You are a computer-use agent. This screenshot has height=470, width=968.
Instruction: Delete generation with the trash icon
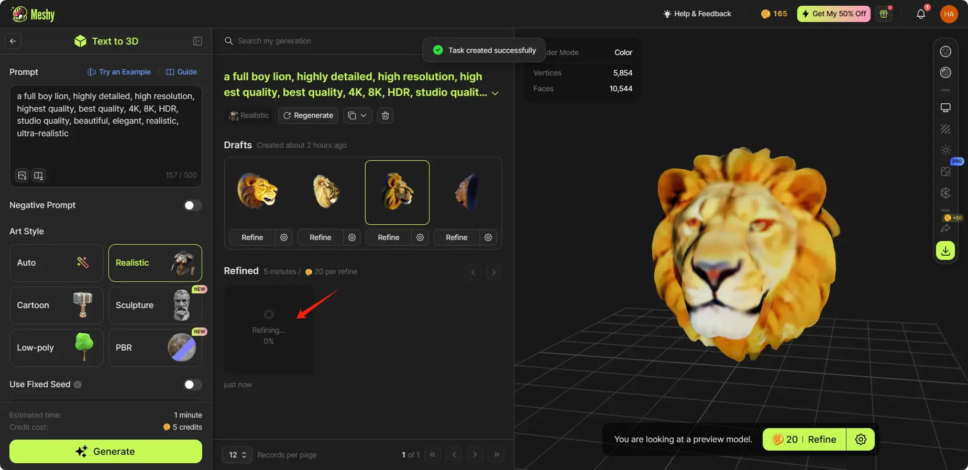385,115
